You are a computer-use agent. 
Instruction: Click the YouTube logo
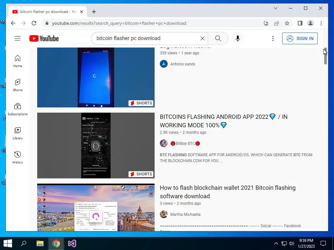coord(44,38)
